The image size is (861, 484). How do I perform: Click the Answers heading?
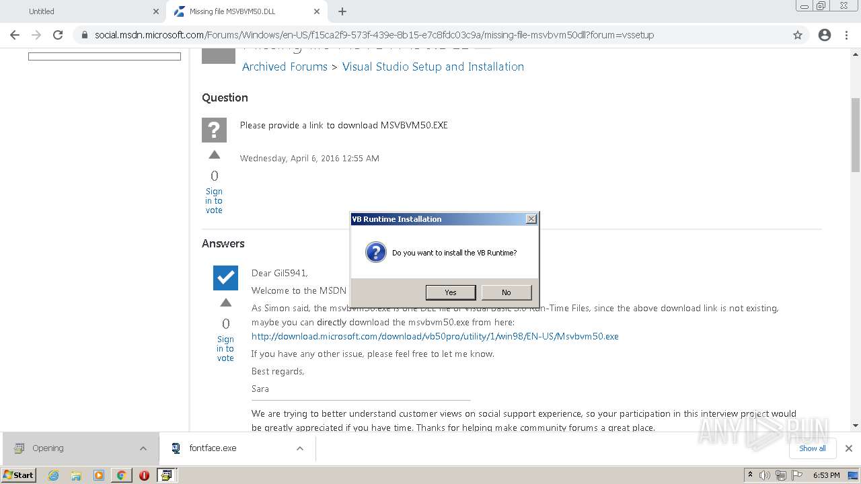point(223,243)
